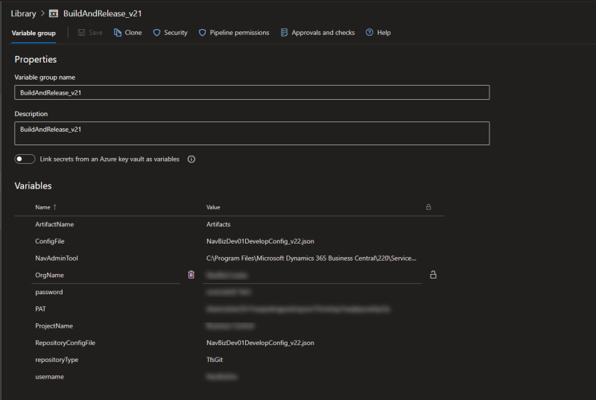Click the Value column header
Screen dimensions: 596x400
click(213, 207)
